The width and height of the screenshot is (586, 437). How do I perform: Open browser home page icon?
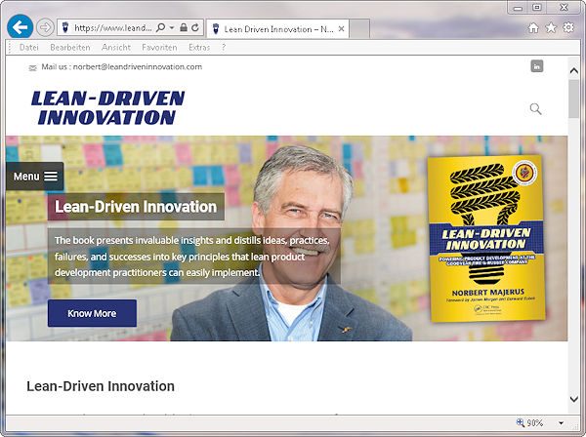[x=533, y=27]
